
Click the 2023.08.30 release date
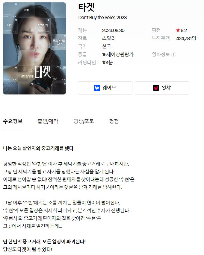coord(113,30)
